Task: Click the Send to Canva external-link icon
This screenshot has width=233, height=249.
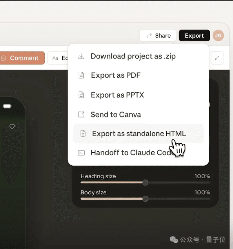Action: [81, 115]
